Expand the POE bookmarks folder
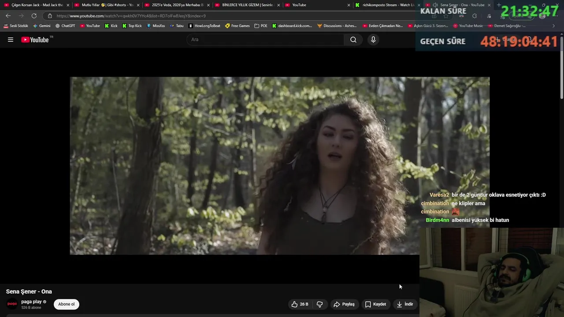The image size is (564, 317). pos(261,26)
